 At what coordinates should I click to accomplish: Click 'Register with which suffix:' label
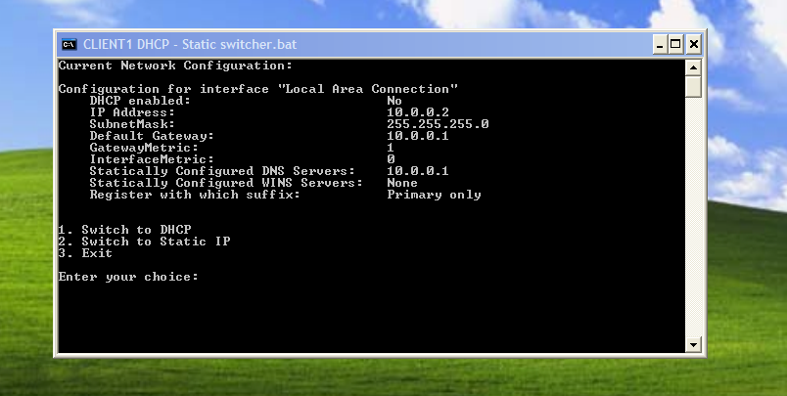click(x=195, y=195)
